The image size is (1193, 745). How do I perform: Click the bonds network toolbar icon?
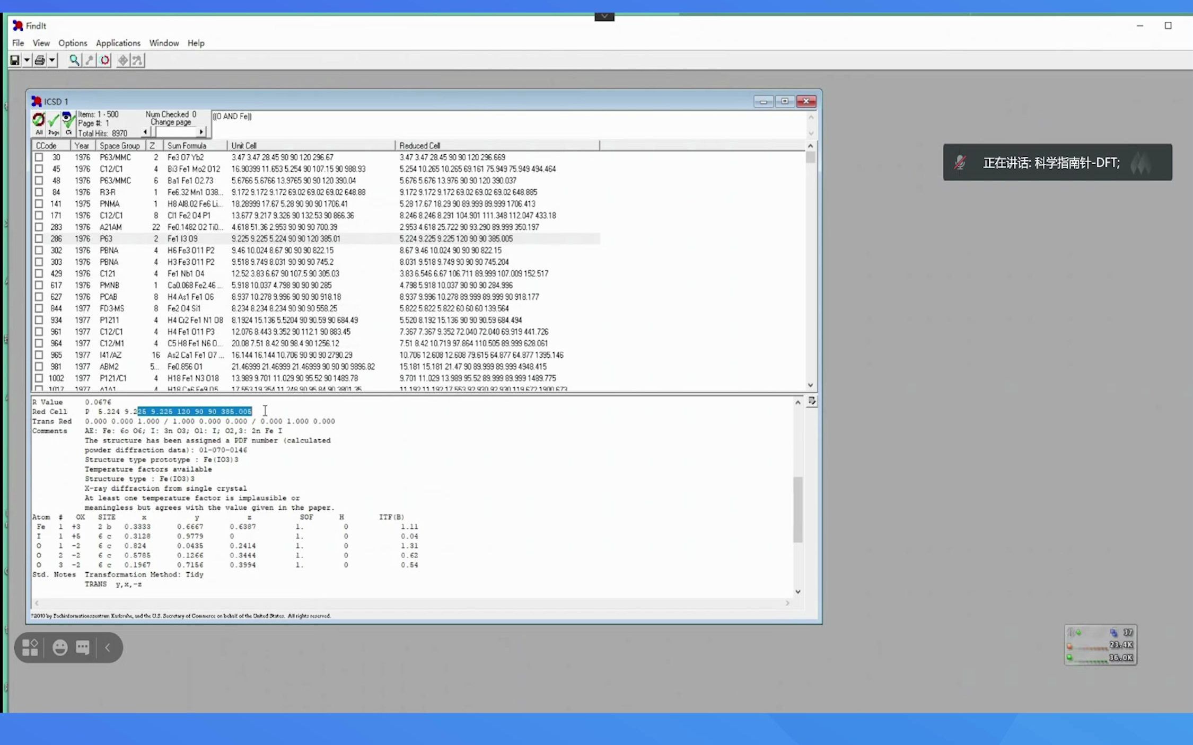pos(137,60)
